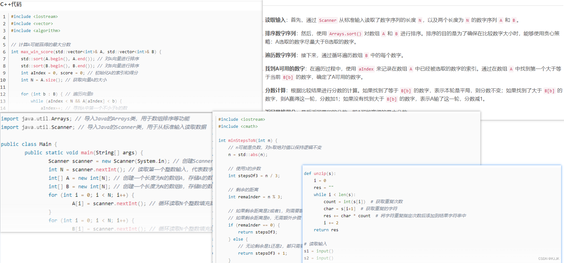Screen dimensions: 564x263
Task: Click the 'Scanner scanner = new Scanner(System.in);' line
Action: click(109, 161)
